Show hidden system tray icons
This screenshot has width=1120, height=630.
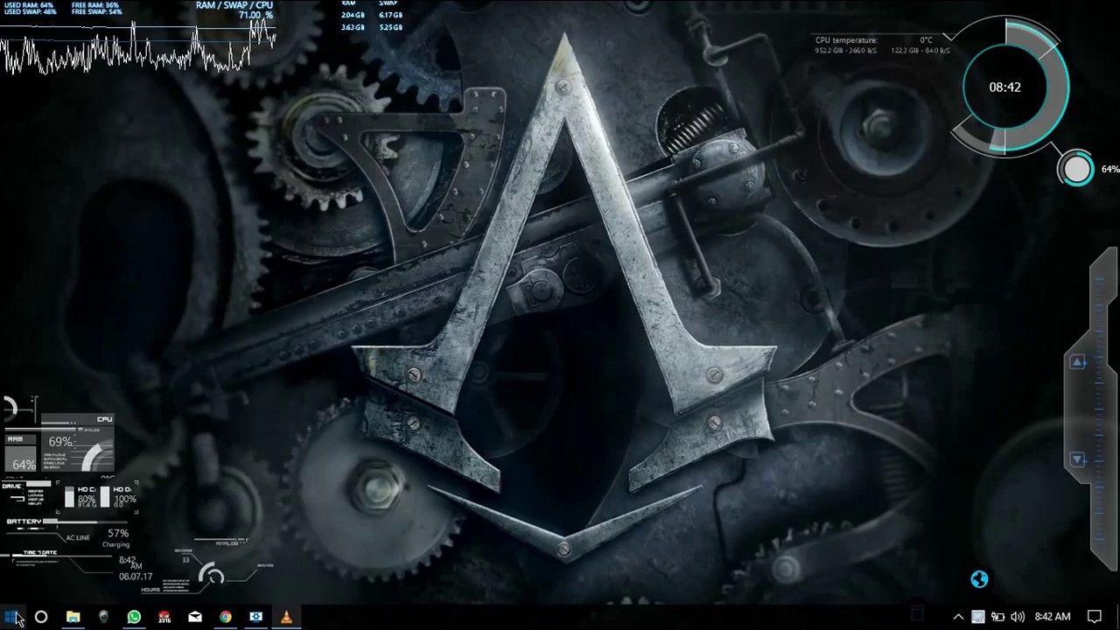point(959,616)
